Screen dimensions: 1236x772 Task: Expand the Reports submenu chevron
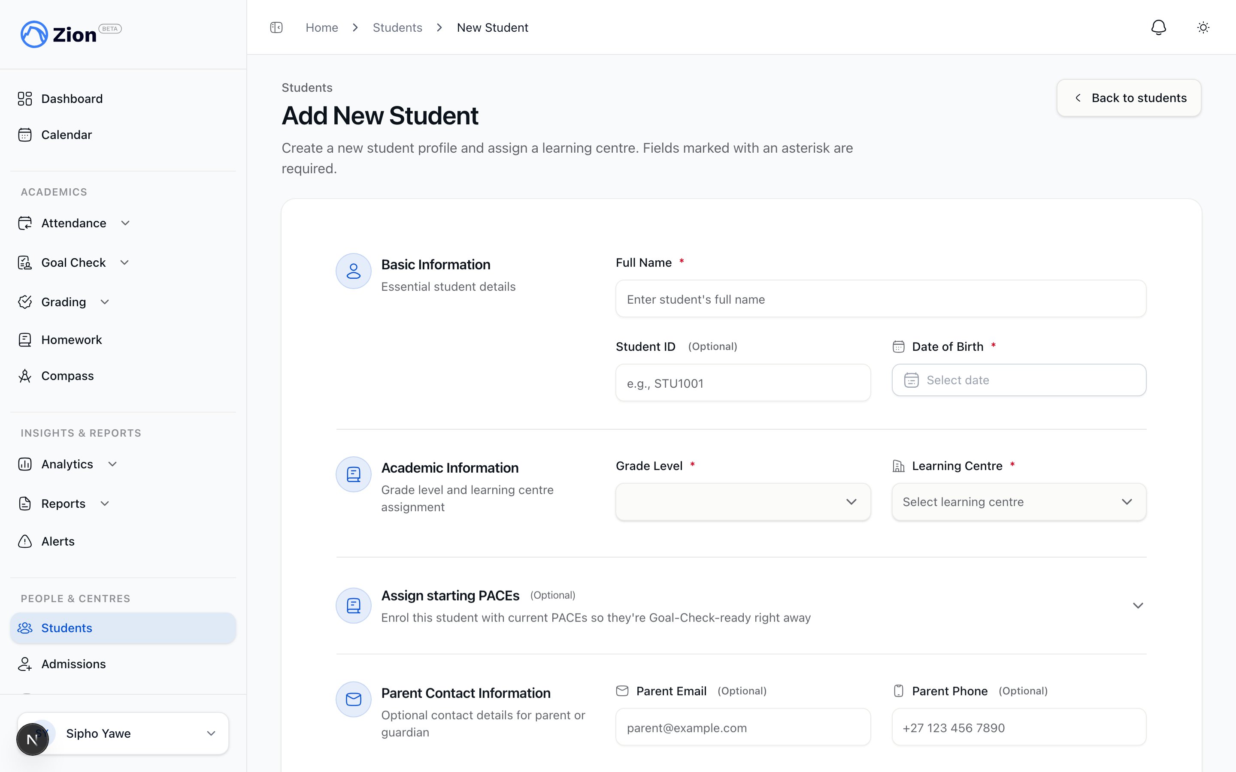tap(105, 504)
